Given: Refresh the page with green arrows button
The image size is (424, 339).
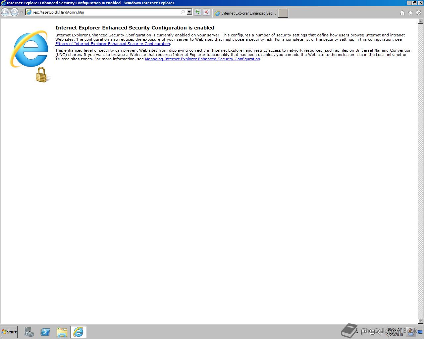Looking at the screenshot, I should point(198,12).
